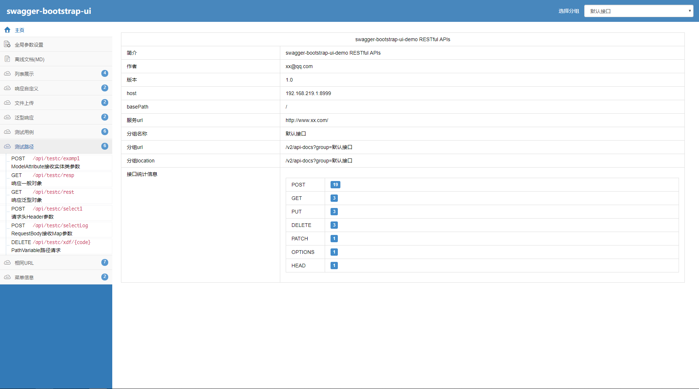
Task: Click the cloud icon next to 测试路径
Action: pyautogui.click(x=7, y=146)
